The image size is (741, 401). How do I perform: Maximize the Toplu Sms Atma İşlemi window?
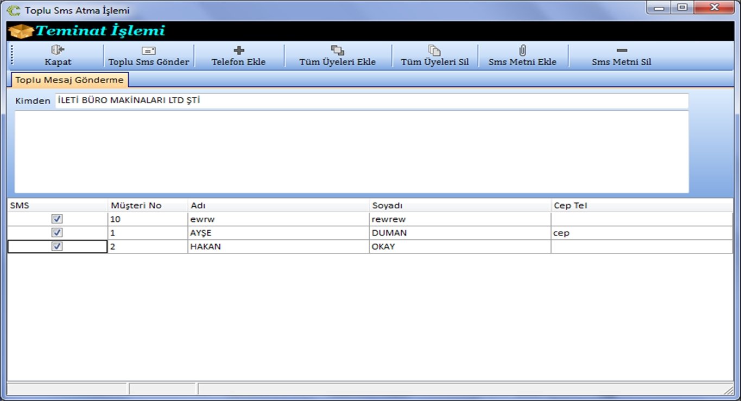[681, 8]
